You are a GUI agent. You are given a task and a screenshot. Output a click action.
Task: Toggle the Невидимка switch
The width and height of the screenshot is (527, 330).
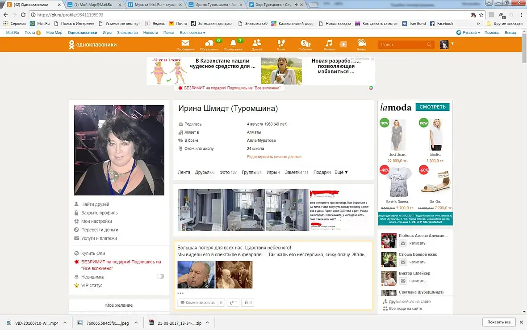tap(160, 276)
